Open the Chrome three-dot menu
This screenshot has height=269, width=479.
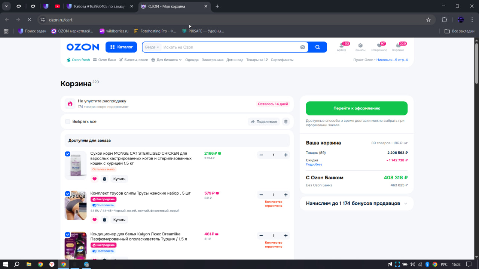472,20
